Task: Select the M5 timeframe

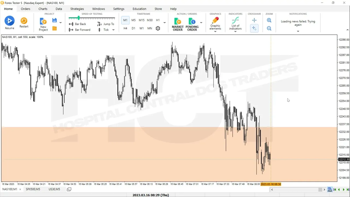Action: 133,20
